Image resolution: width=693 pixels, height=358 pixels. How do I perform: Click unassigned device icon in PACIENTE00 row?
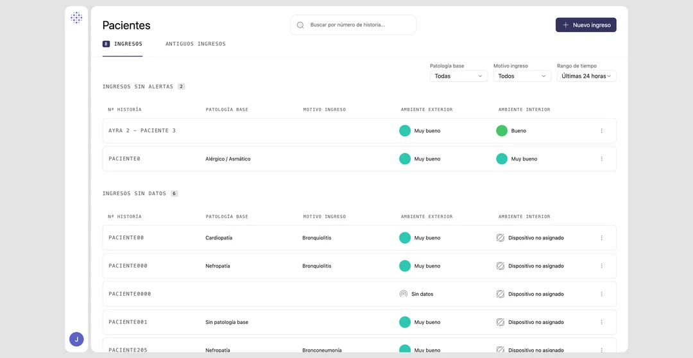click(501, 238)
